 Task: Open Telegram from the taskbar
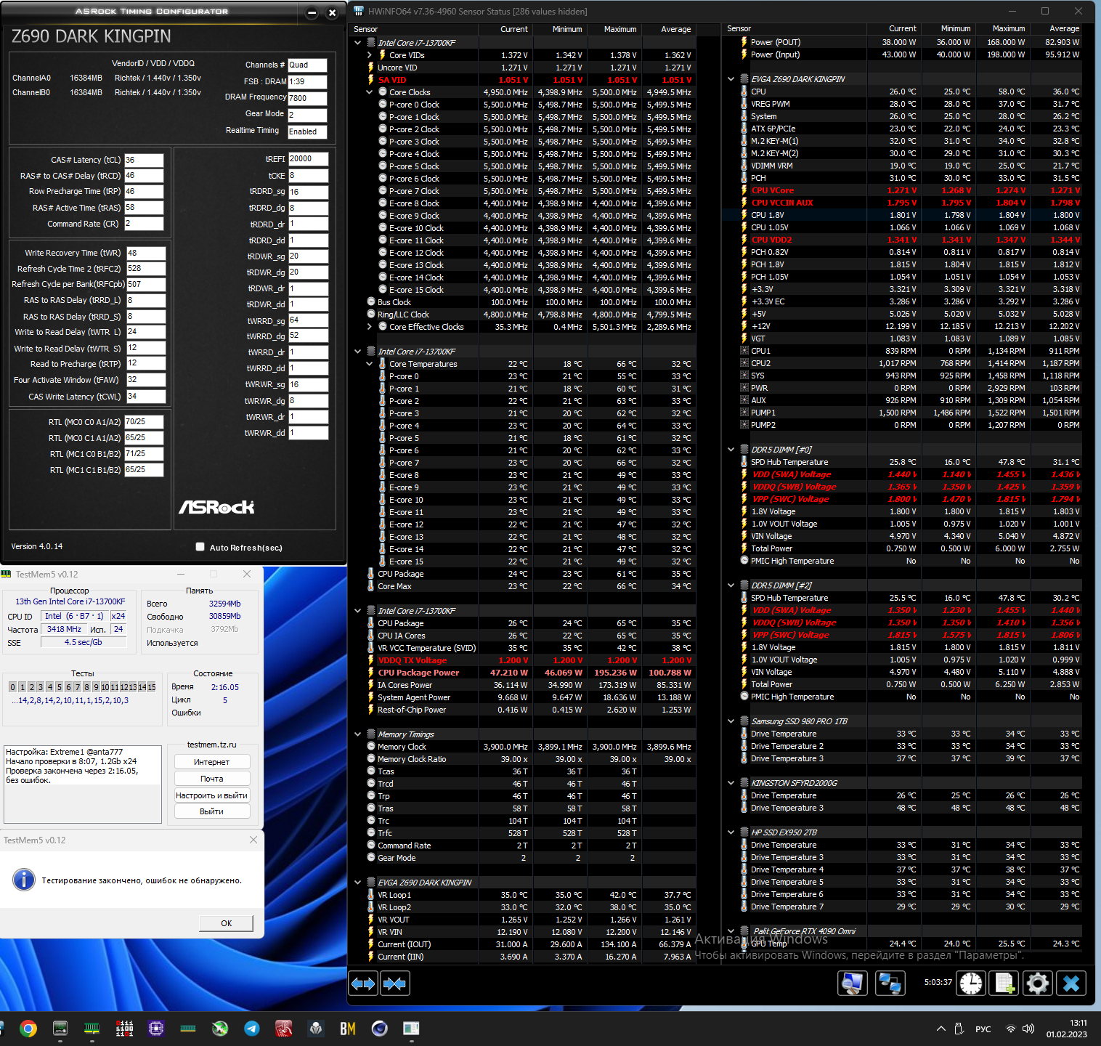252,1028
